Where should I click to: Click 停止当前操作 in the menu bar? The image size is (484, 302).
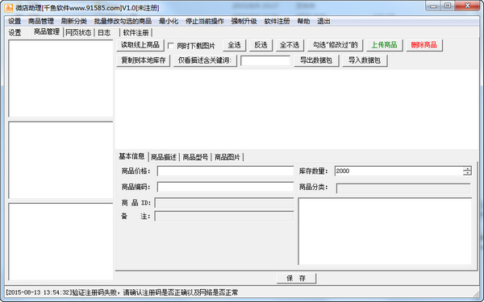pos(205,21)
